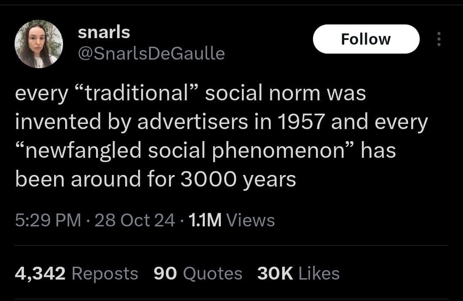463x301 pixels.
Task: Click the 1.1M view count number
Action: click(205, 220)
